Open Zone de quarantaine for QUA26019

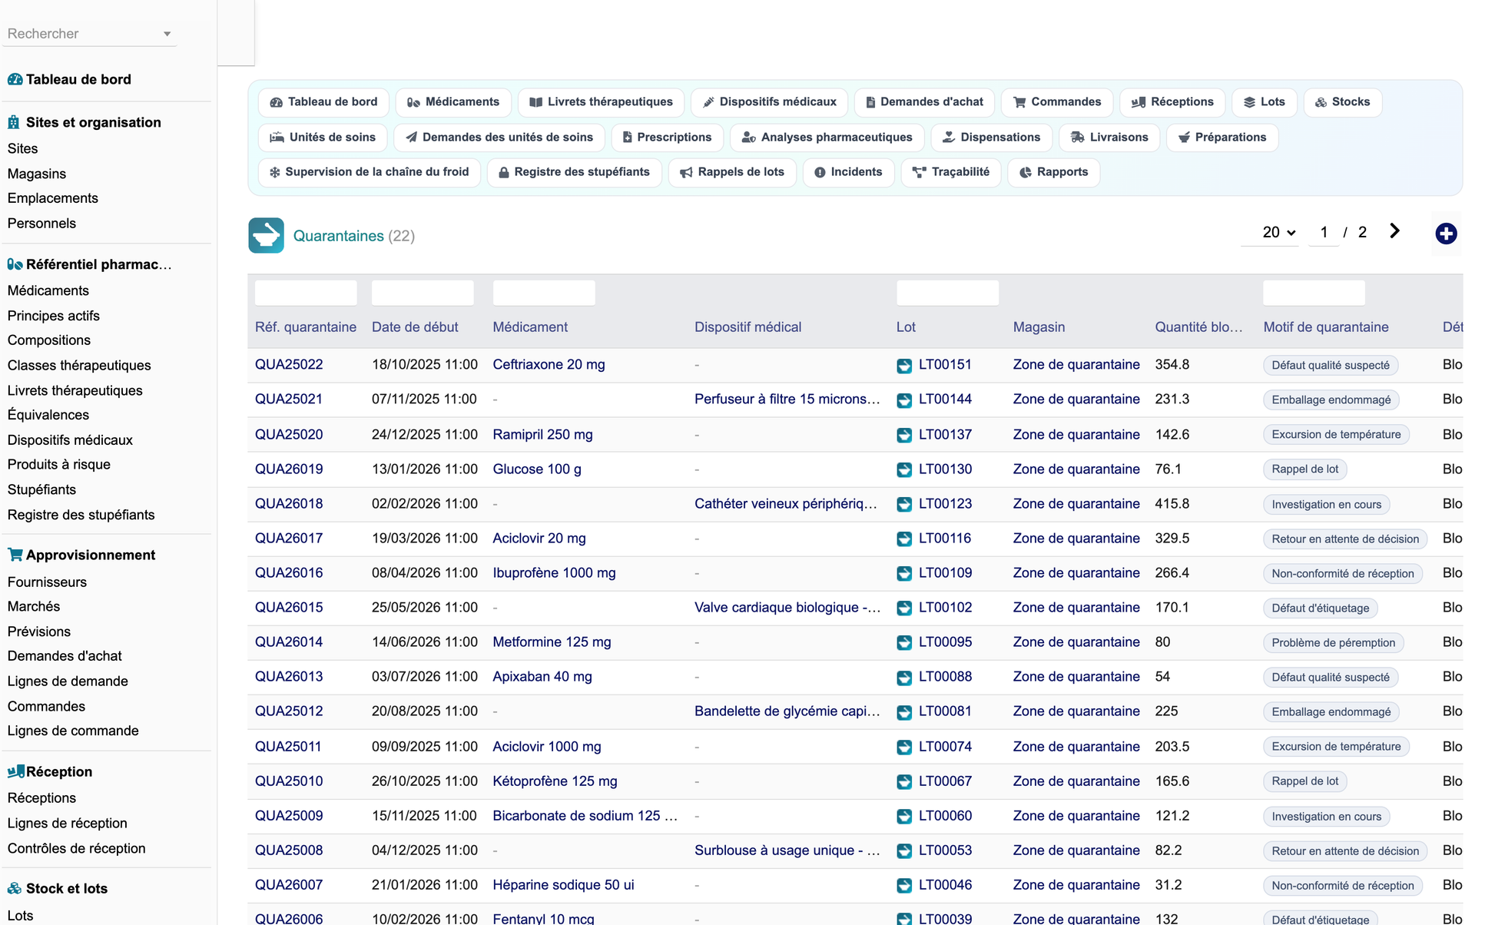click(x=1076, y=469)
